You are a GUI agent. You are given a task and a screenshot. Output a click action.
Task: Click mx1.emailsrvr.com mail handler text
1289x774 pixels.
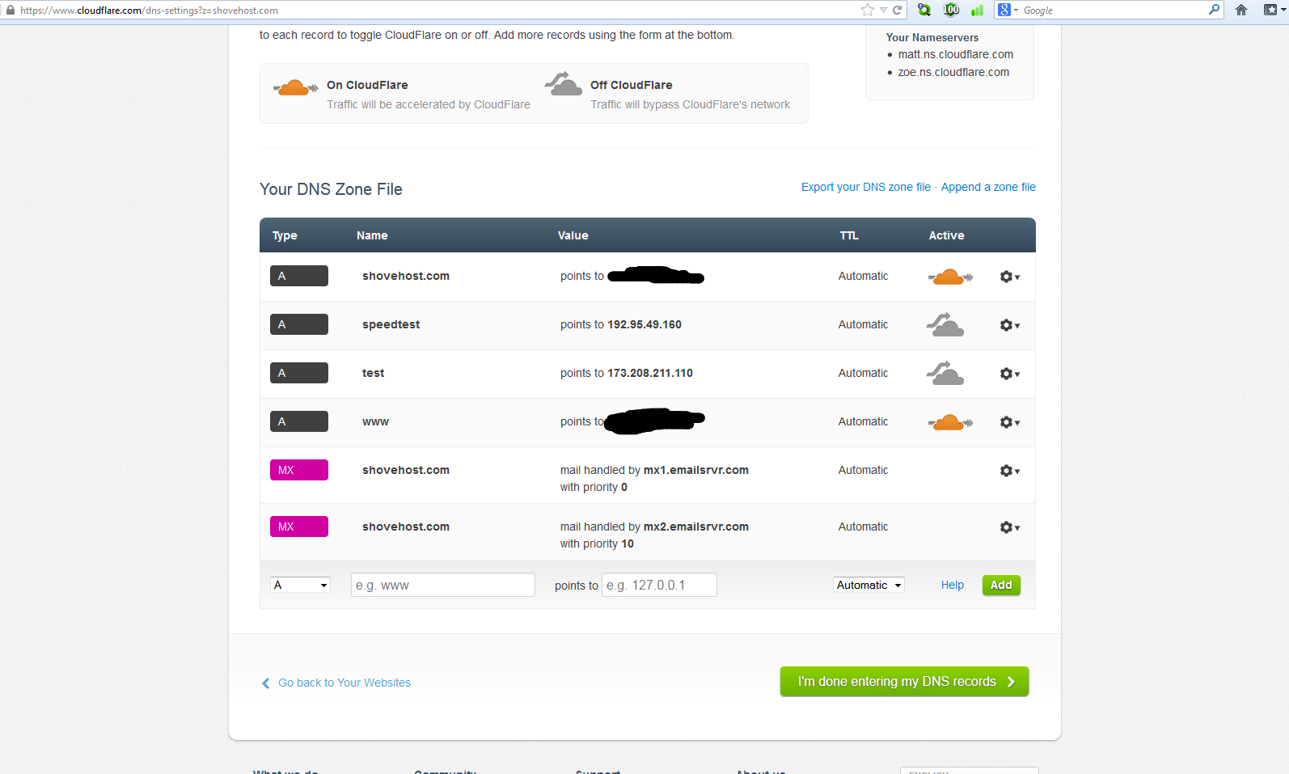pos(695,470)
